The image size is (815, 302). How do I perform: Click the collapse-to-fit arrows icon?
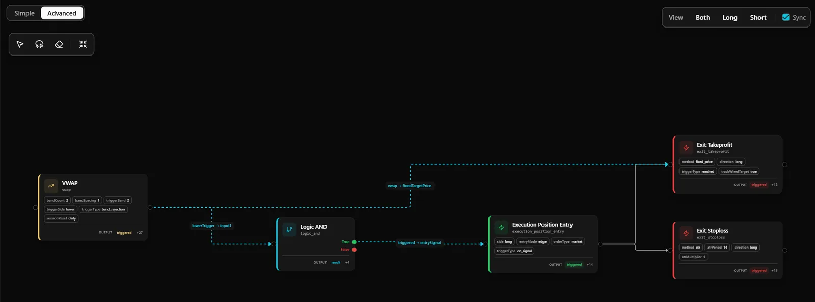(83, 44)
